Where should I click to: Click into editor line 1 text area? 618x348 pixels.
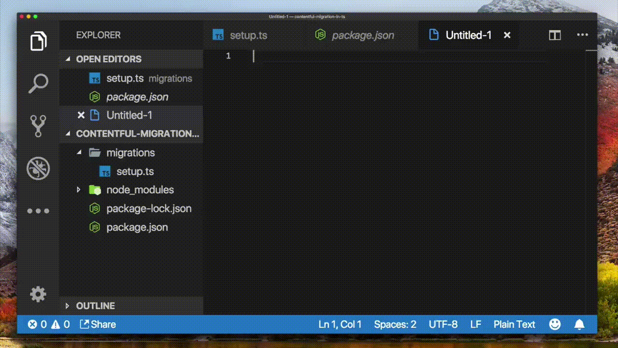pyautogui.click(x=418, y=56)
